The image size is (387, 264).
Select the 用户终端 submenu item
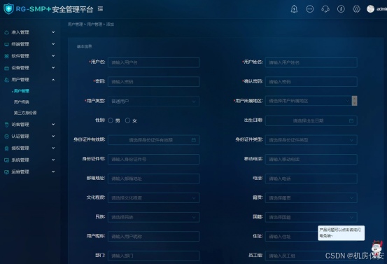coord(22,102)
